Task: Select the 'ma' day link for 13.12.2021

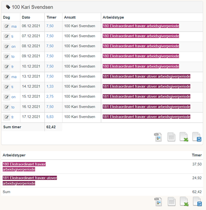Action: pyautogui.click(x=14, y=77)
